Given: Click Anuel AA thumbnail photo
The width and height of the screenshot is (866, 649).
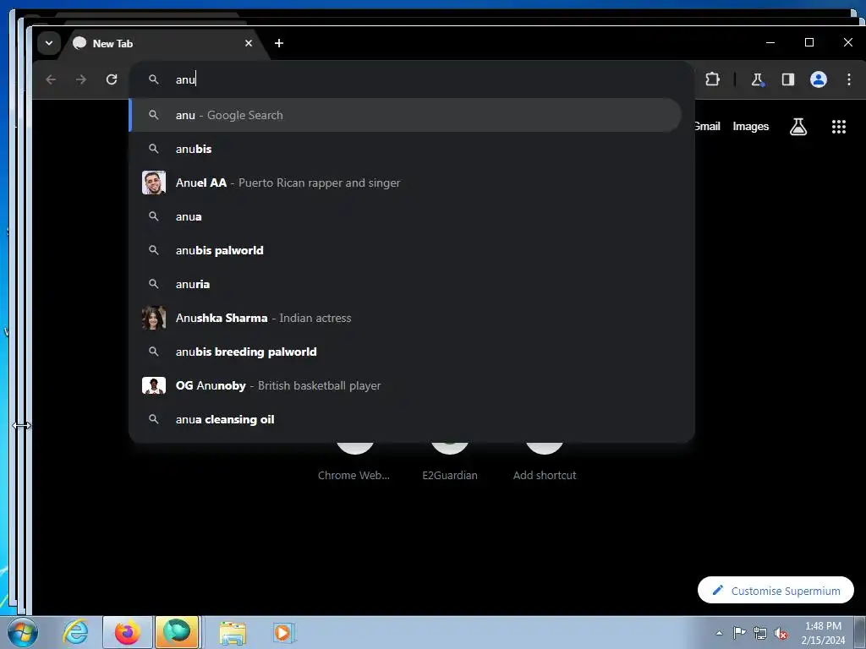Looking at the screenshot, I should click(x=154, y=183).
